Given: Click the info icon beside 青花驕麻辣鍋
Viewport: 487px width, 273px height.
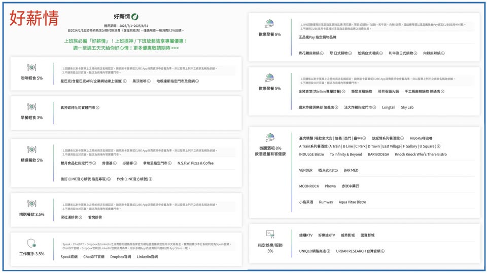Looking at the screenshot, I should coord(322,53).
